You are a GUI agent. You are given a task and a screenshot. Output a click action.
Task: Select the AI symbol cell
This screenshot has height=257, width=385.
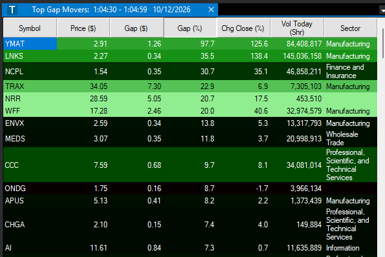pos(30,248)
